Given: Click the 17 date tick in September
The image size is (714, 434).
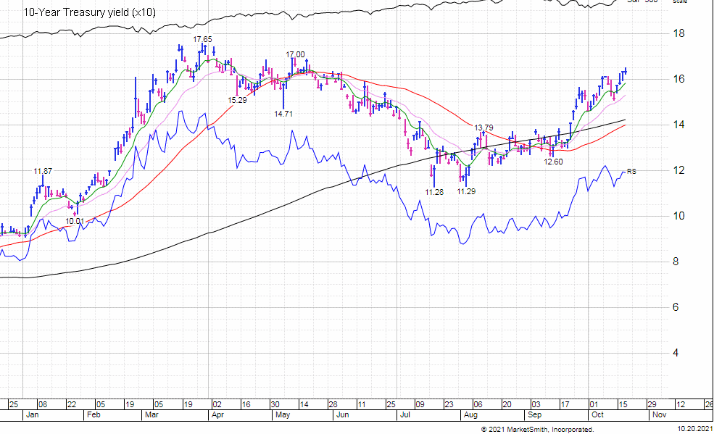Looking at the screenshot, I should pos(565,404).
